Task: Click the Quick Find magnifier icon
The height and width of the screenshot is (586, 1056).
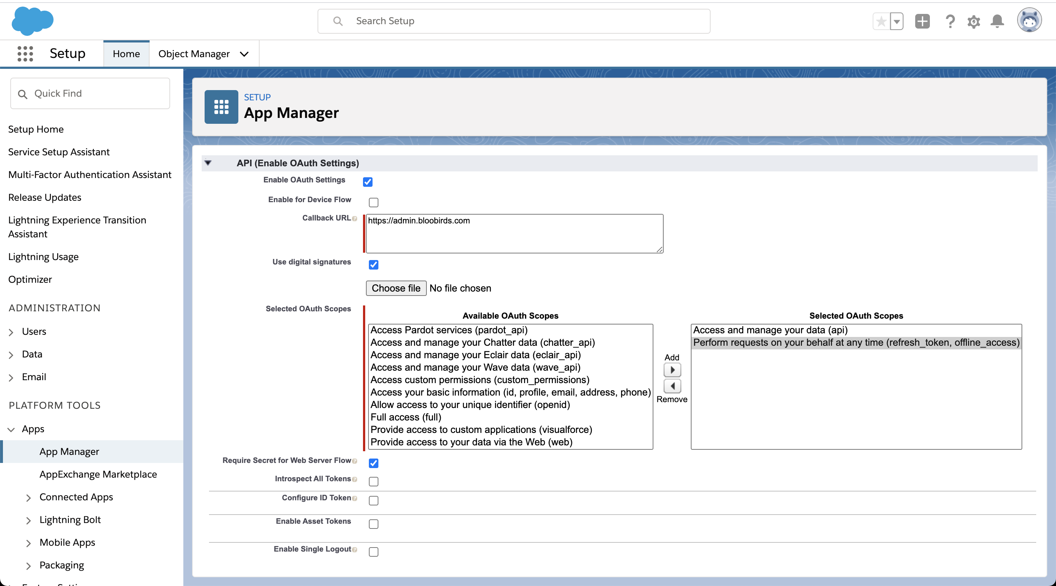Action: 22,94
